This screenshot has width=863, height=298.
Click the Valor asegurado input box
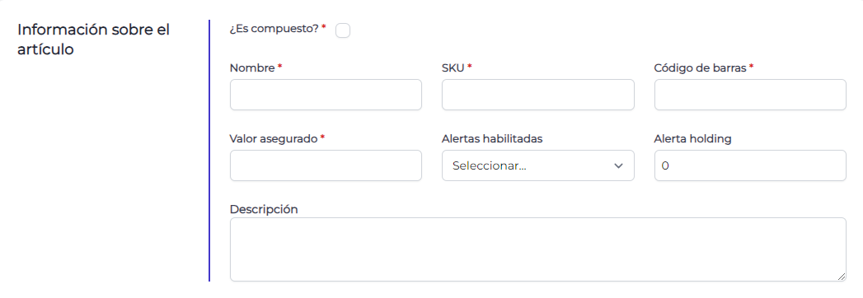pos(326,165)
